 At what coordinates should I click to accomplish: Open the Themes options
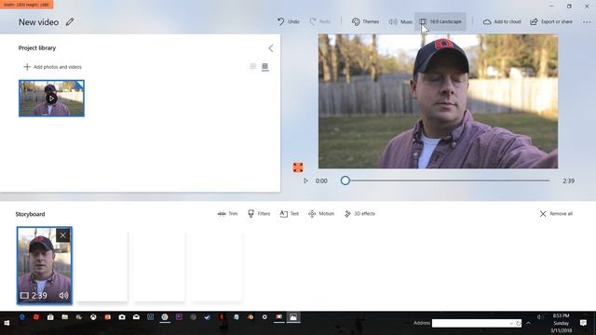coord(365,21)
